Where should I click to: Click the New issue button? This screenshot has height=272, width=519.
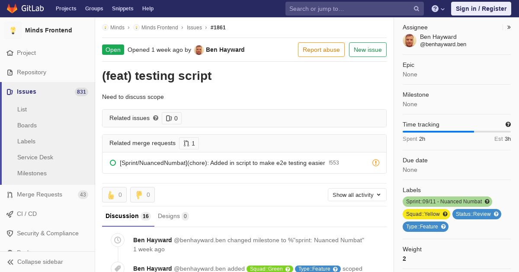368,50
